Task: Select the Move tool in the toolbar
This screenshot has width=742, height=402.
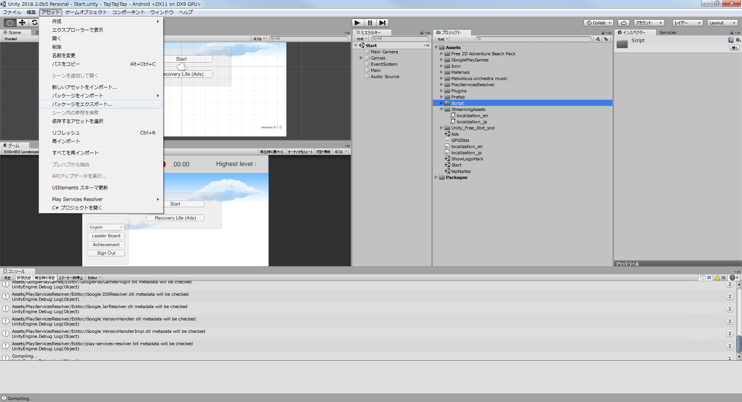Action: (x=22, y=22)
